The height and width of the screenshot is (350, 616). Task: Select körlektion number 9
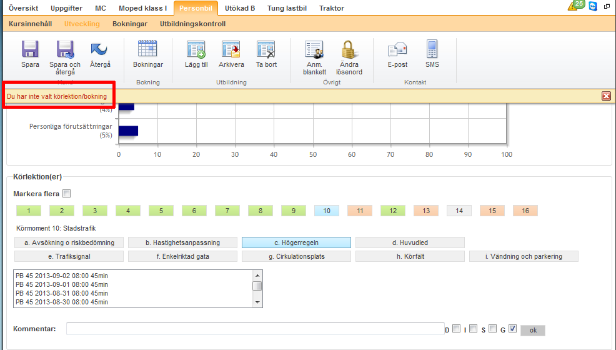(x=294, y=211)
